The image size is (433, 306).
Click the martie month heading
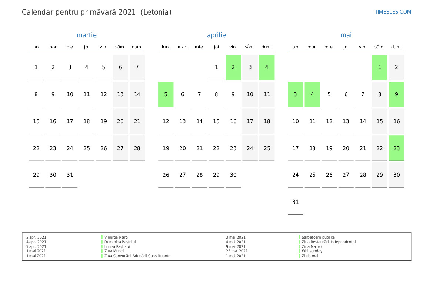point(87,35)
